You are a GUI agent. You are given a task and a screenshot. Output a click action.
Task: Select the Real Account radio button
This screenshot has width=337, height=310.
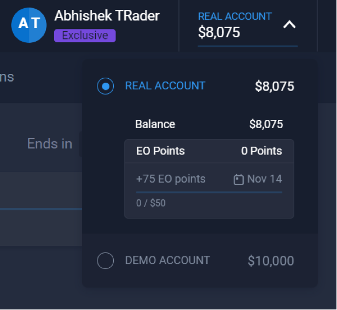click(x=105, y=86)
